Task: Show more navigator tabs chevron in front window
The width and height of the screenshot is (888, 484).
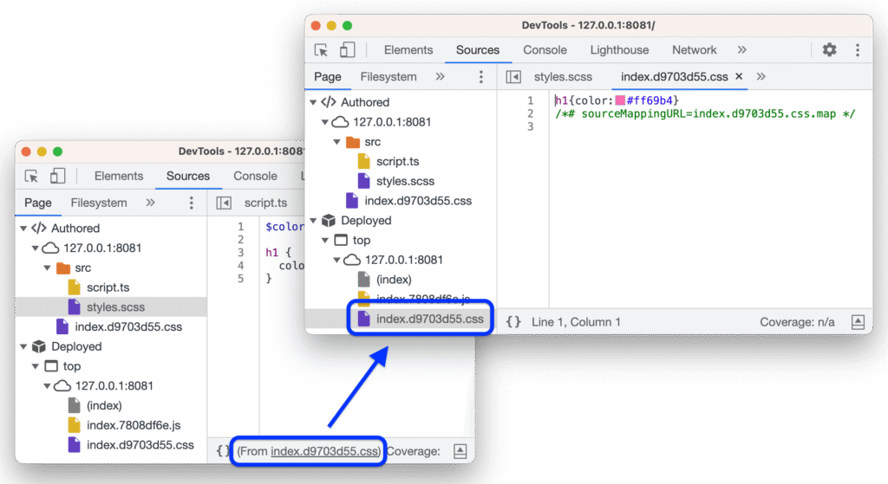Action: pos(440,76)
